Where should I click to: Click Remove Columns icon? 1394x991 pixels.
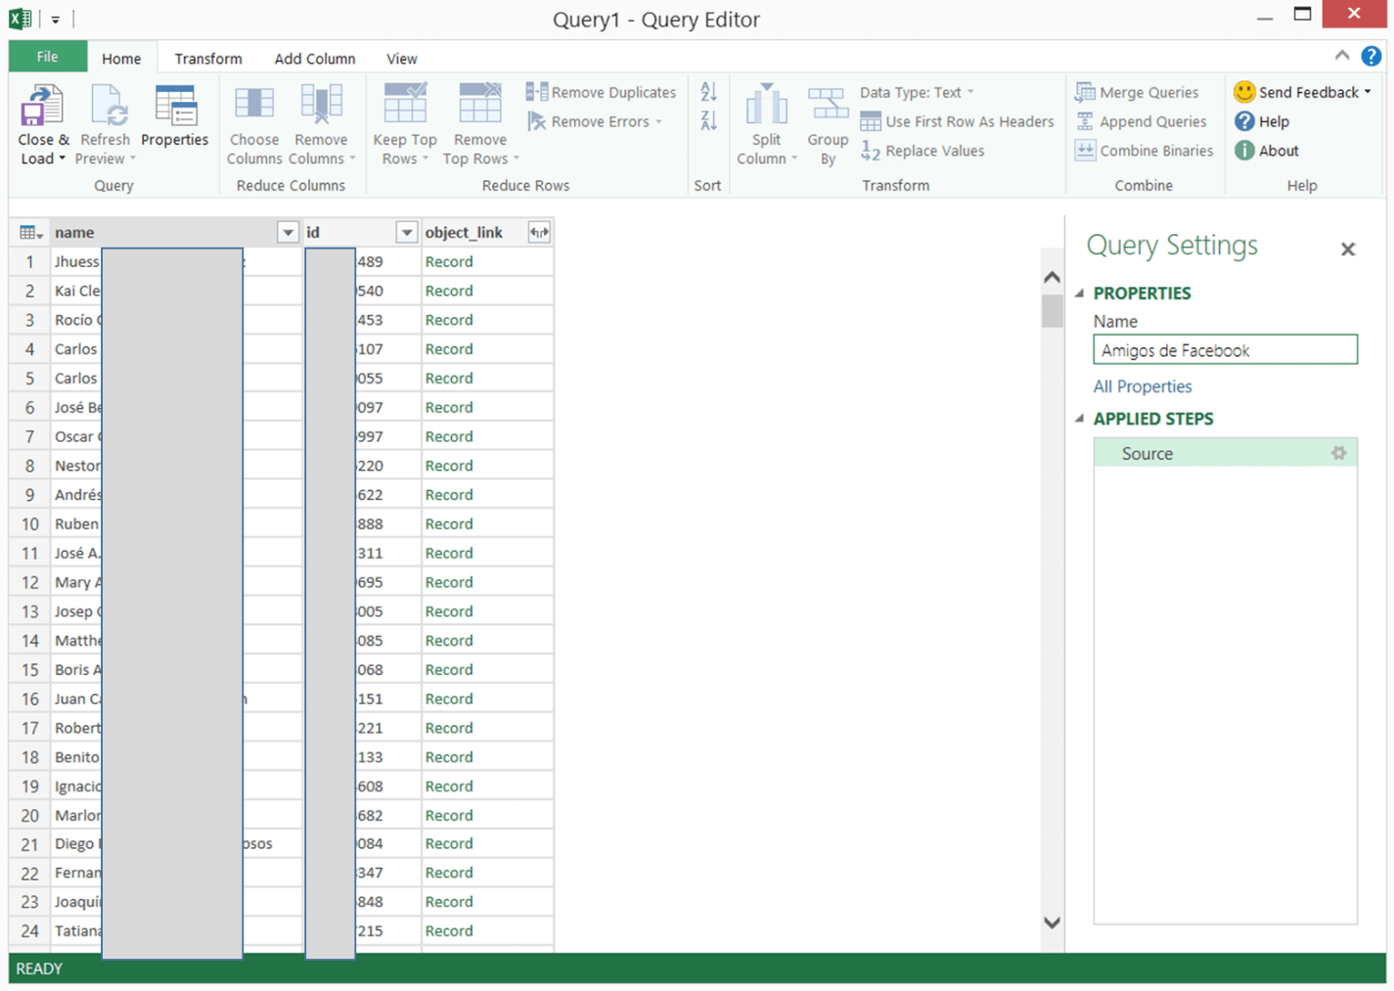[320, 117]
